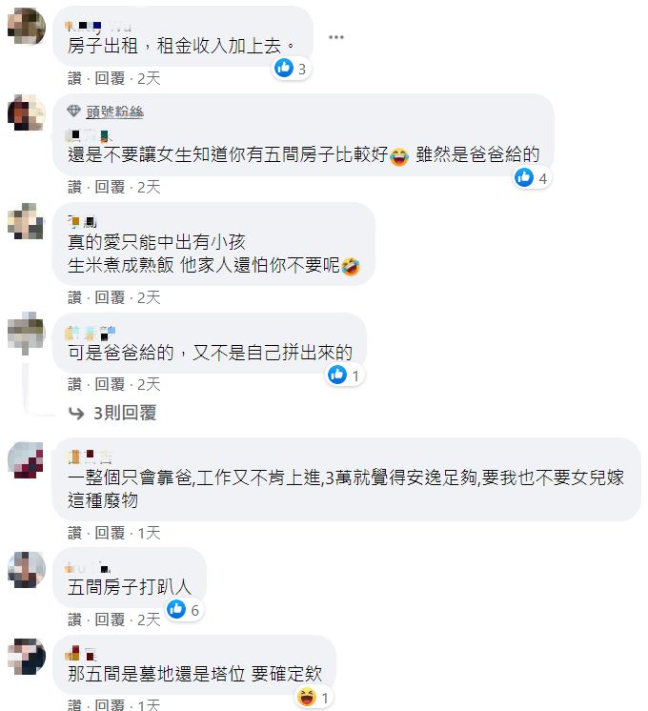The height and width of the screenshot is (711, 648).
Task: Reply to the 五間房子打趴人 comment
Action: pyautogui.click(x=110, y=620)
